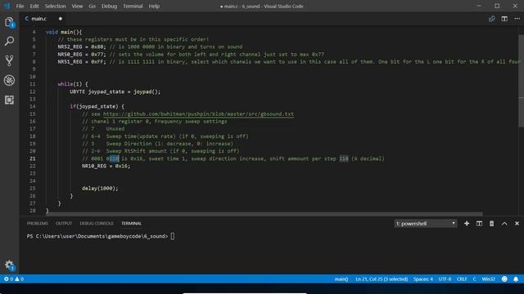The width and height of the screenshot is (524, 294).
Task: Split the editor to the right
Action: 504,19
